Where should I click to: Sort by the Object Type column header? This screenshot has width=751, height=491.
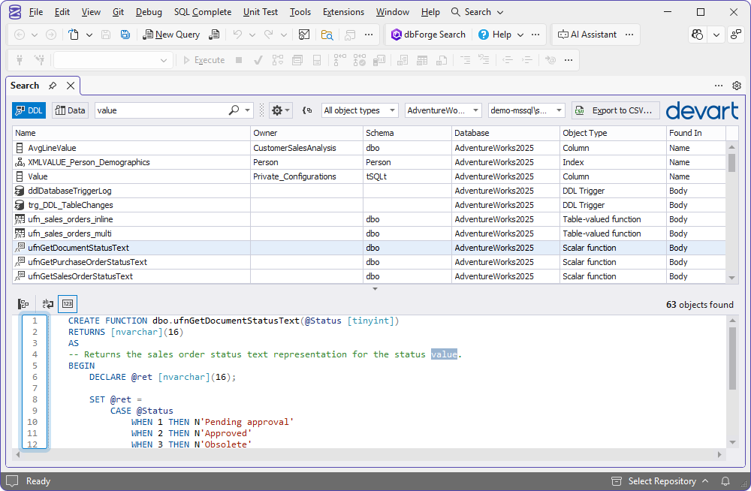(613, 133)
